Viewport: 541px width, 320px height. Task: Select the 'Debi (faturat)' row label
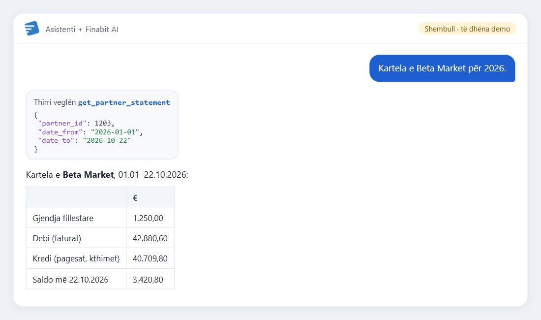coord(57,239)
